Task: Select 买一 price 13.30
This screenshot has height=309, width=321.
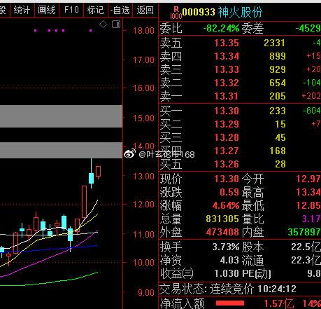Action: click(x=227, y=111)
